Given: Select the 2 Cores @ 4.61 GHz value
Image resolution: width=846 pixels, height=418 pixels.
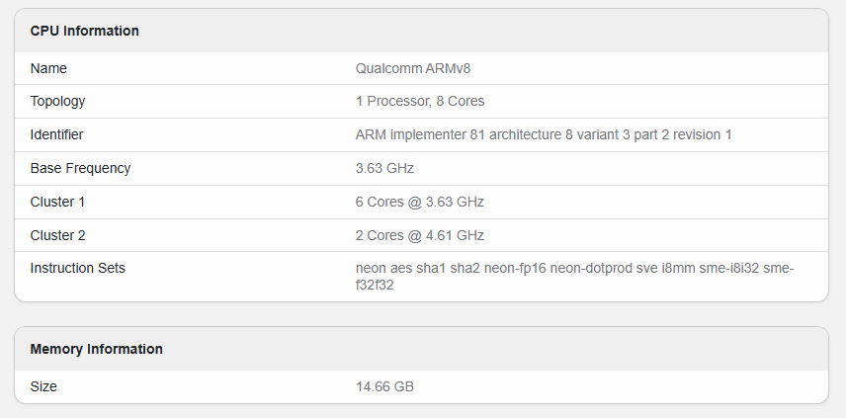Looking at the screenshot, I should [420, 235].
